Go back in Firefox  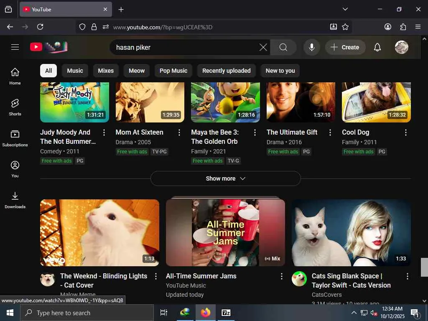pos(10,27)
